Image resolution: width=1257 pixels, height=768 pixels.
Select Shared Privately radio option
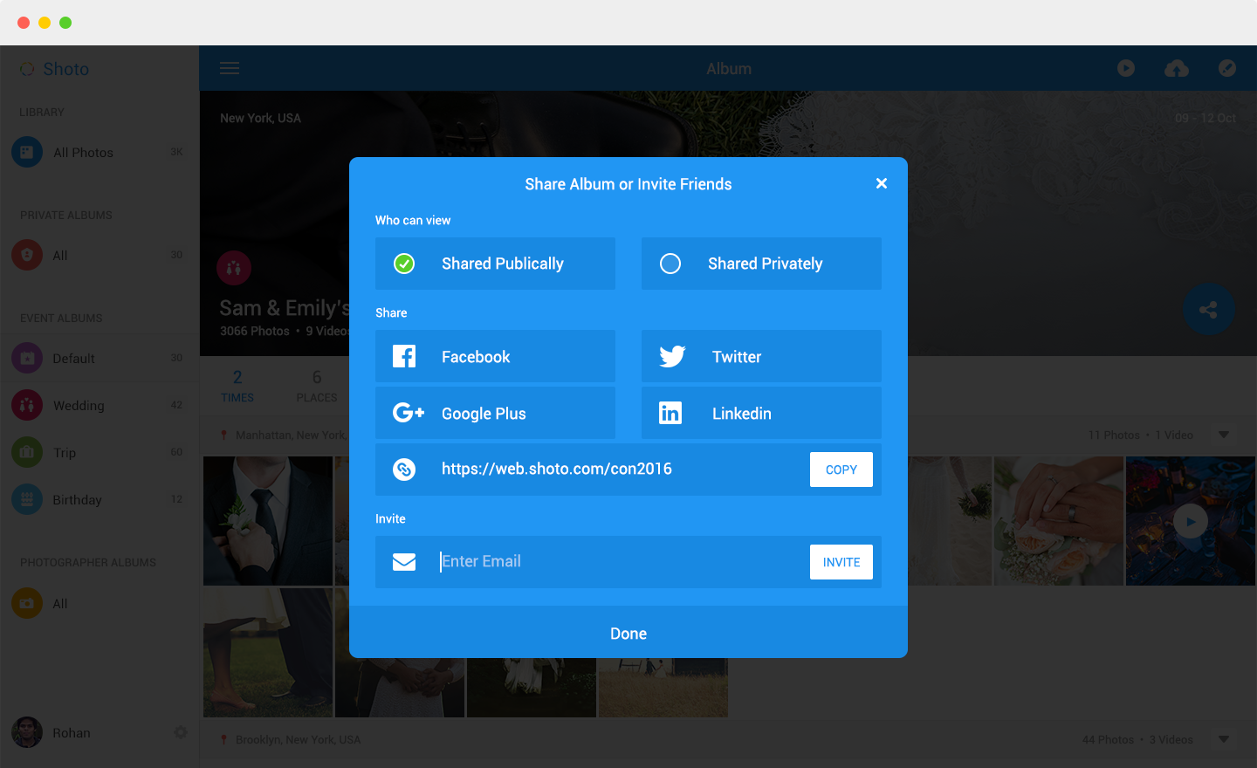(x=761, y=264)
